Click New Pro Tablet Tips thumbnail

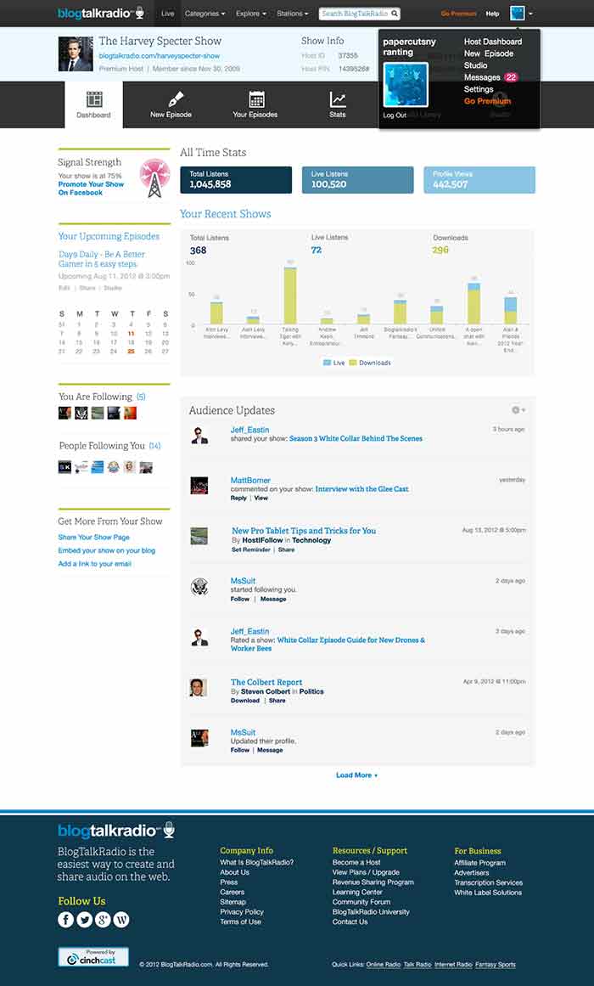[199, 536]
